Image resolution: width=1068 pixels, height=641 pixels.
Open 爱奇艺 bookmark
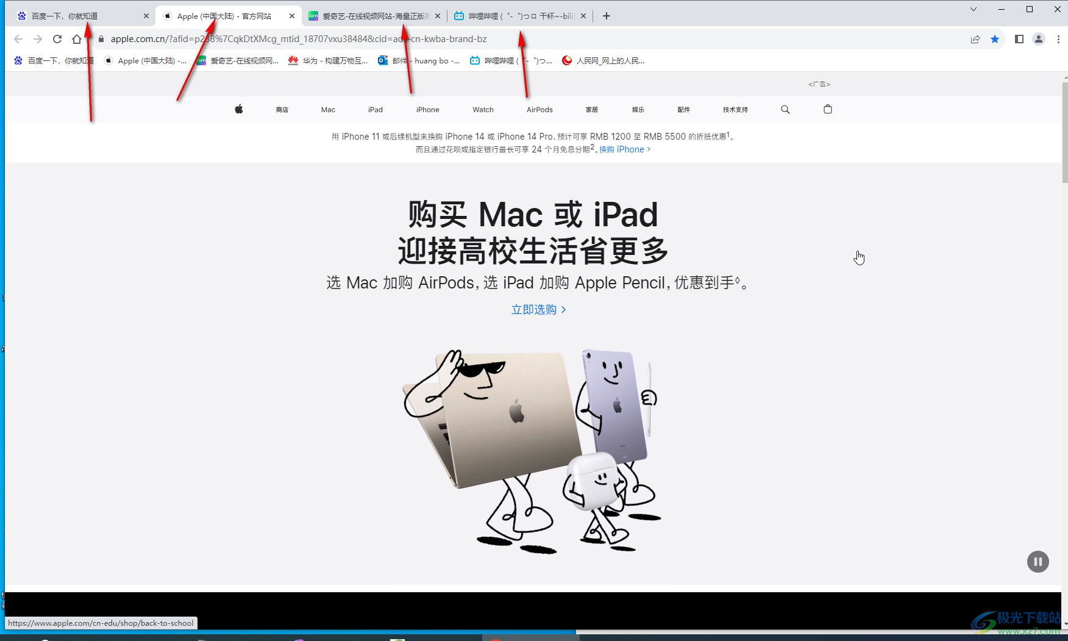click(238, 60)
